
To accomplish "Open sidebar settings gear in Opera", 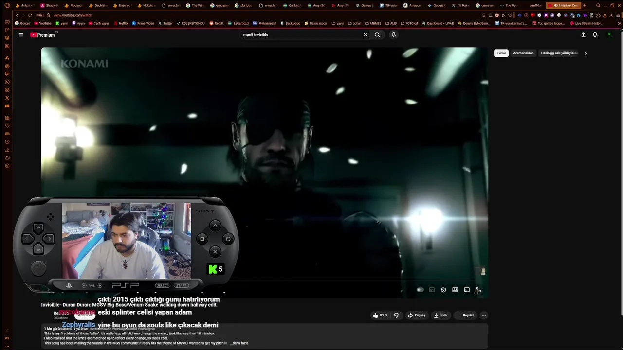I will (7, 166).
